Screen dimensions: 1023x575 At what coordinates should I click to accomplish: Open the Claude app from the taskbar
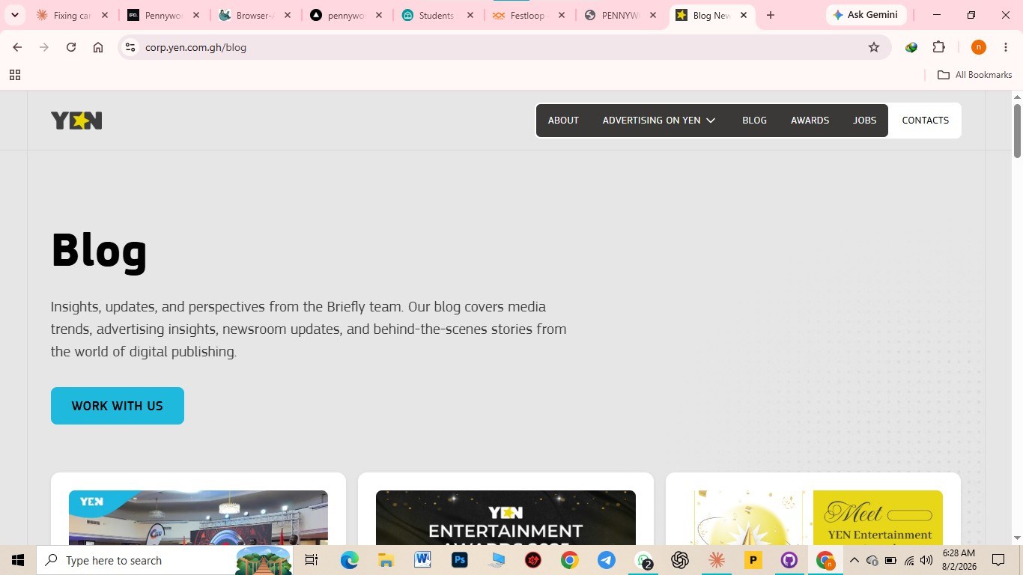pos(717,560)
